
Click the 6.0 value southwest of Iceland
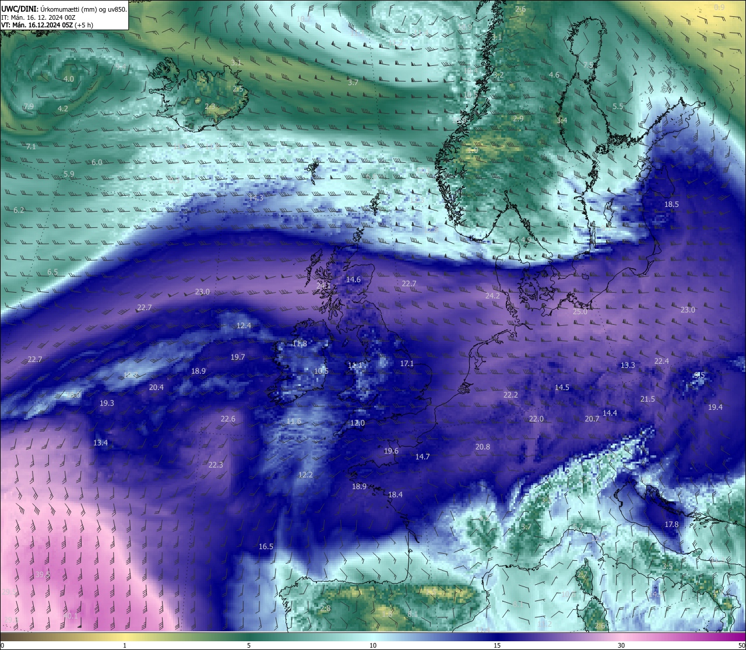point(97,163)
